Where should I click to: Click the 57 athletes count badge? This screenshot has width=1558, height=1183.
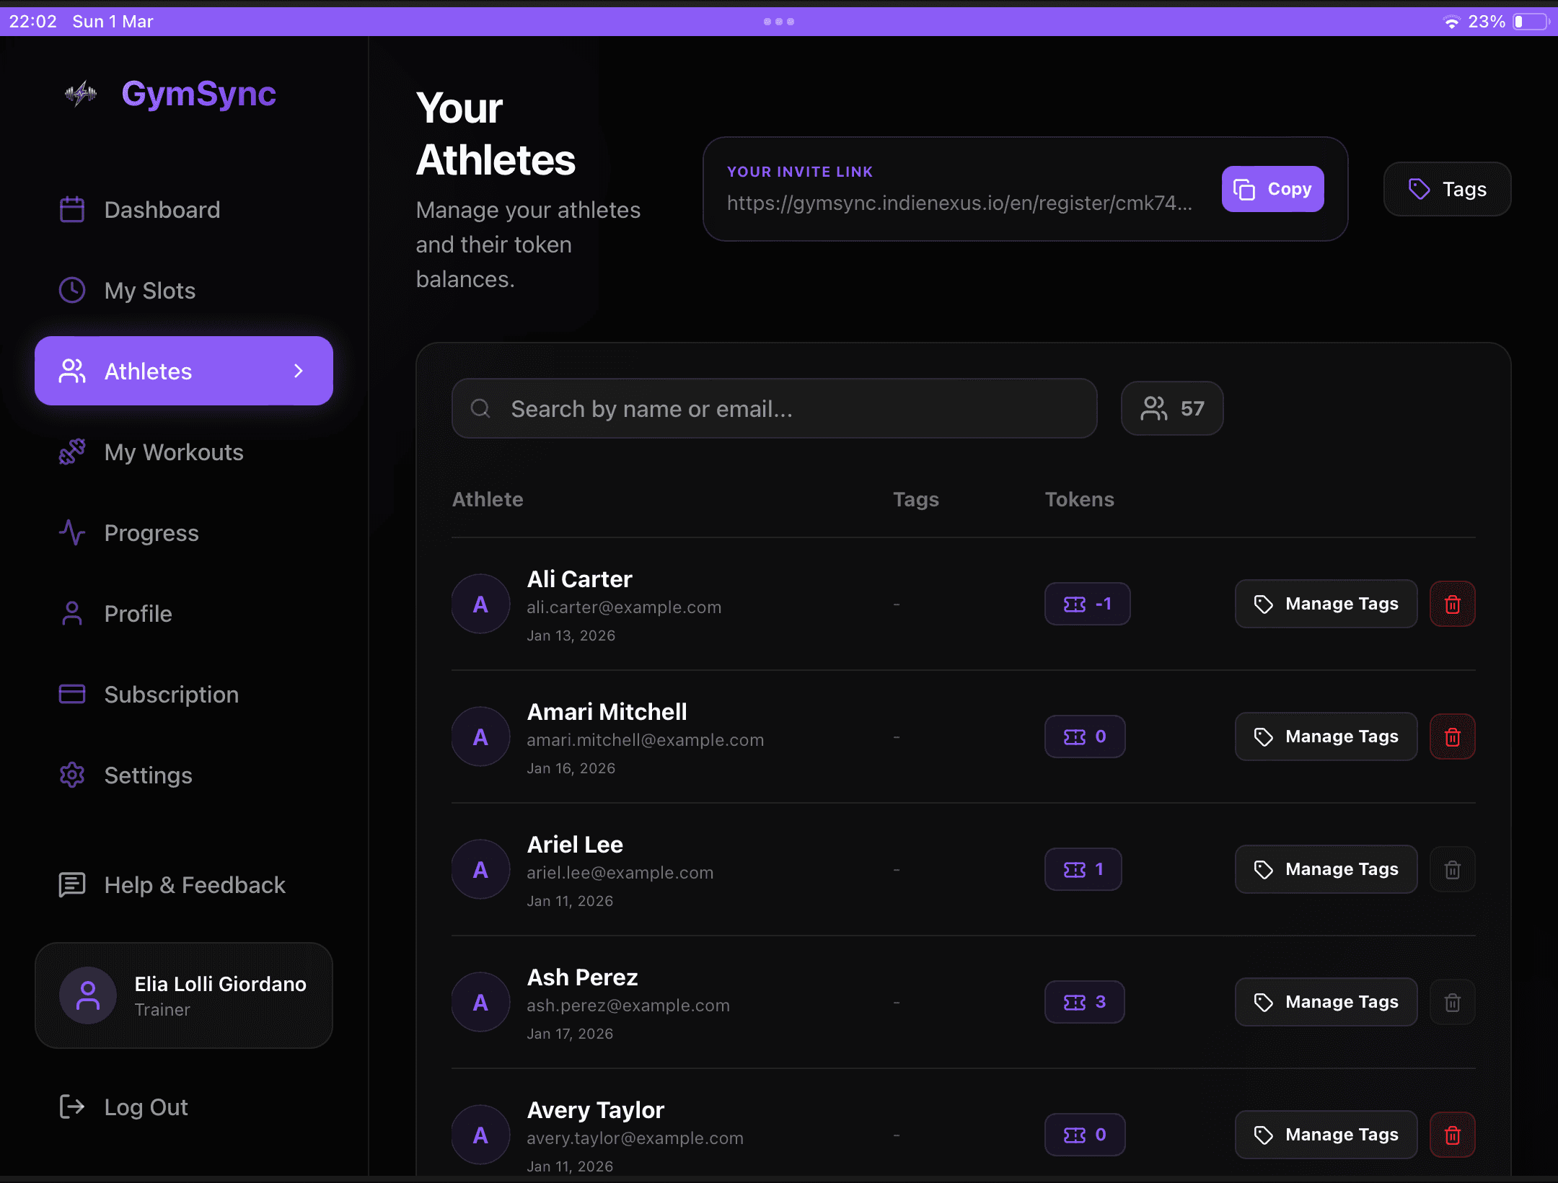(x=1171, y=408)
